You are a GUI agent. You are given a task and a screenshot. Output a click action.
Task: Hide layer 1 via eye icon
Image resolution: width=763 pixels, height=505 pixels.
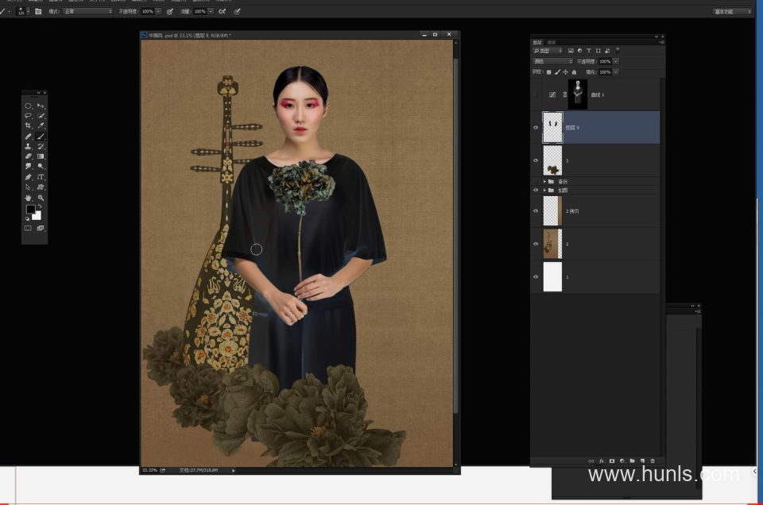coord(536,277)
